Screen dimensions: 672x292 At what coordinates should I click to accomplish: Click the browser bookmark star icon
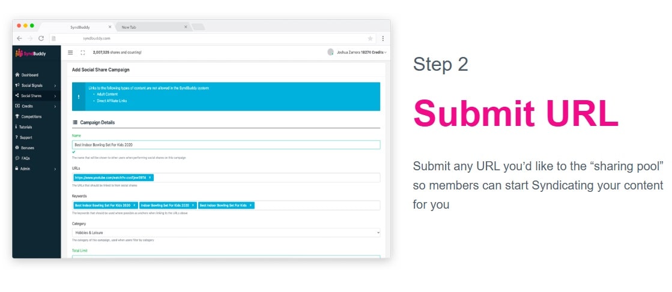tap(371, 38)
